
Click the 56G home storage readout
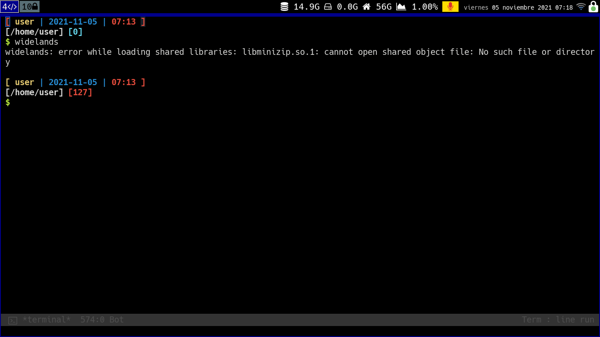(x=384, y=7)
